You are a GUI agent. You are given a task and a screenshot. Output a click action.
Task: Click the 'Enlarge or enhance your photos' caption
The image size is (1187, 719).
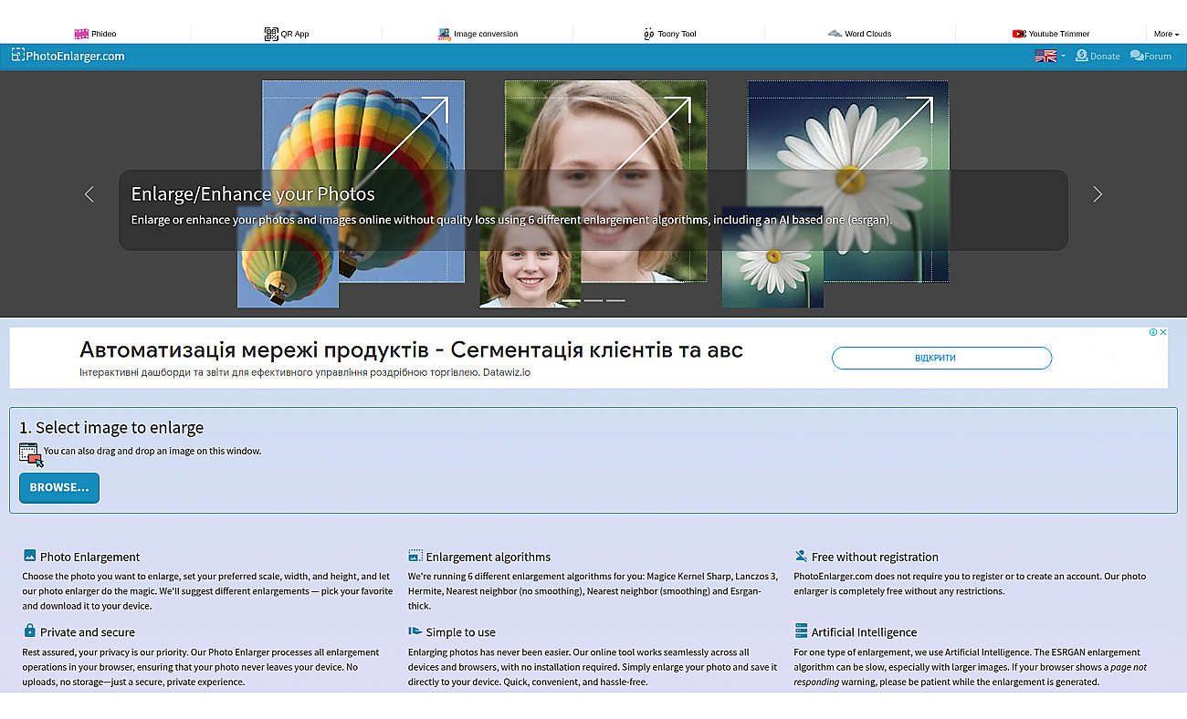(x=512, y=220)
